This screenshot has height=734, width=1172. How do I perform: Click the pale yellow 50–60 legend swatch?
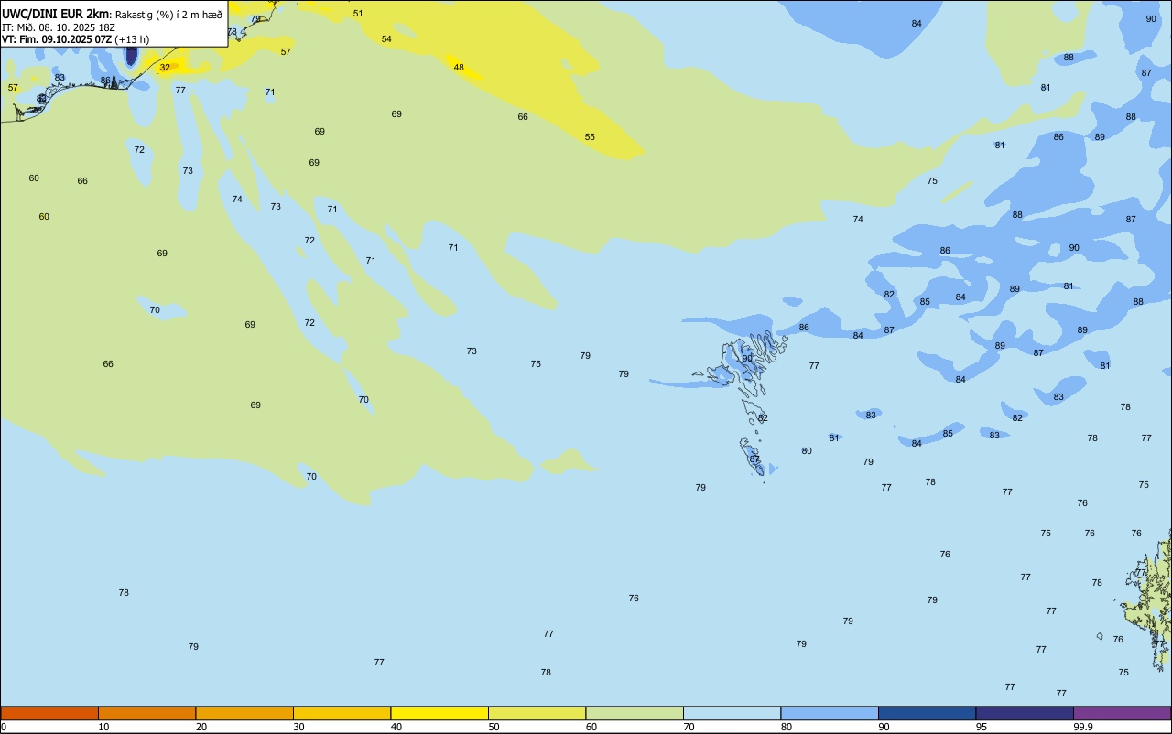tap(537, 713)
